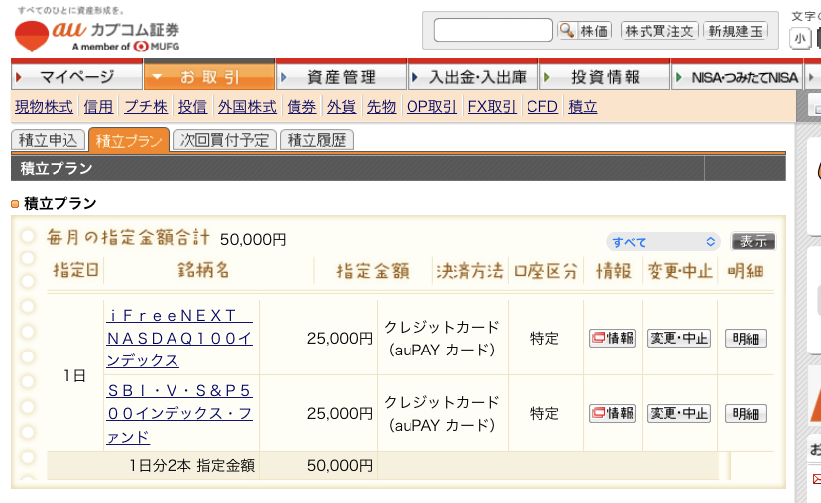Click 明細 for SBI・V・S&P500
The image size is (821, 503).
coord(746,414)
